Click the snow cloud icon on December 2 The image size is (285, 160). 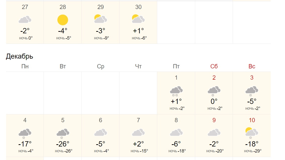click(x=214, y=91)
